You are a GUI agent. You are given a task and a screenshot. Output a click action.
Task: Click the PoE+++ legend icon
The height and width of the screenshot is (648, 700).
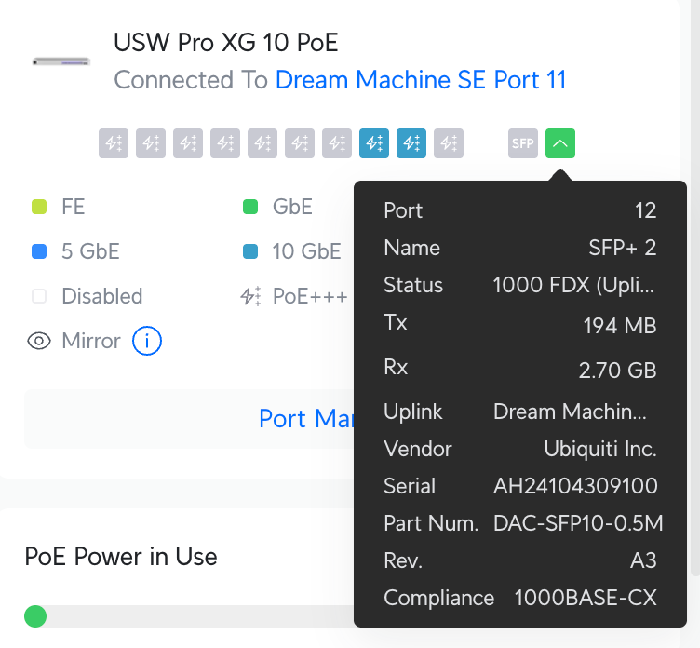(x=250, y=296)
